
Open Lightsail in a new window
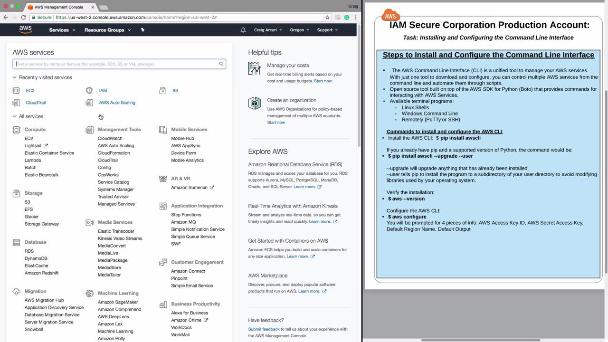click(x=36, y=146)
